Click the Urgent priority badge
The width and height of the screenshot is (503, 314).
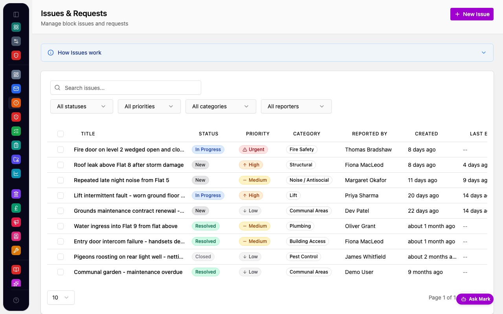(253, 150)
